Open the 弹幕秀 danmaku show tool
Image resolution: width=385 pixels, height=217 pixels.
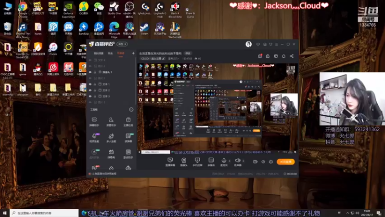pyautogui.click(x=111, y=154)
